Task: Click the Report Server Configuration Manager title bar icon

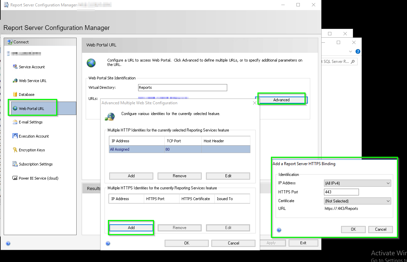Action: (x=6, y=5)
